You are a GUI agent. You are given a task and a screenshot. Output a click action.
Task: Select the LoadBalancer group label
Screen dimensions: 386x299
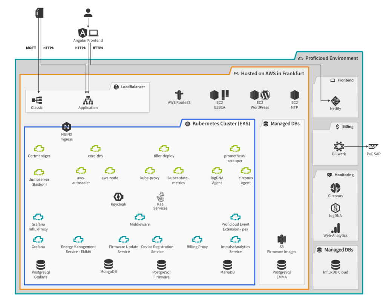pyautogui.click(x=133, y=87)
